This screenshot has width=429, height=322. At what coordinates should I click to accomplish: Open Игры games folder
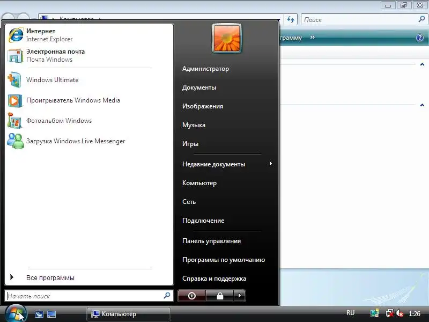(190, 144)
